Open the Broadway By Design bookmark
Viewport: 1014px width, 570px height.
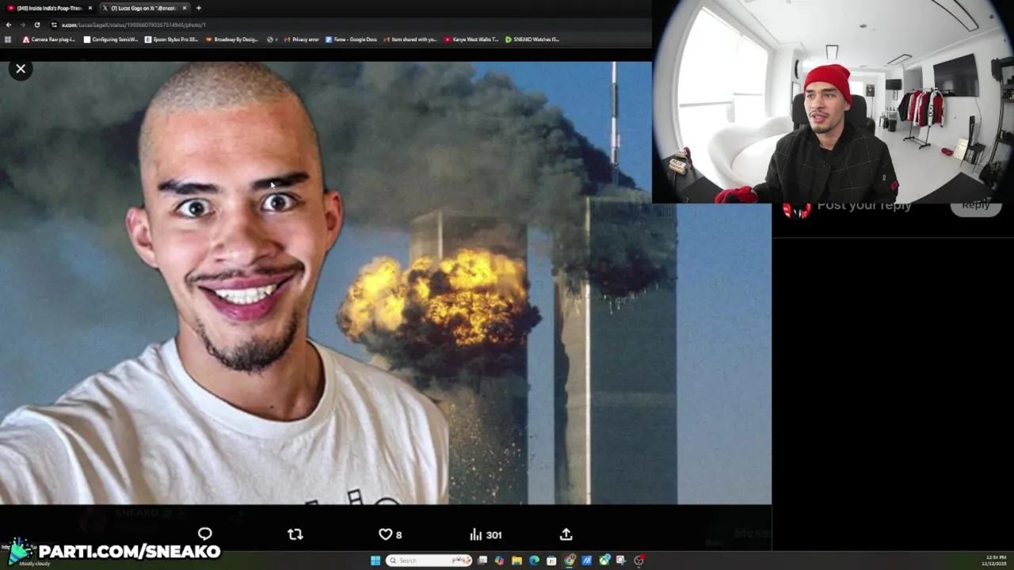click(232, 39)
